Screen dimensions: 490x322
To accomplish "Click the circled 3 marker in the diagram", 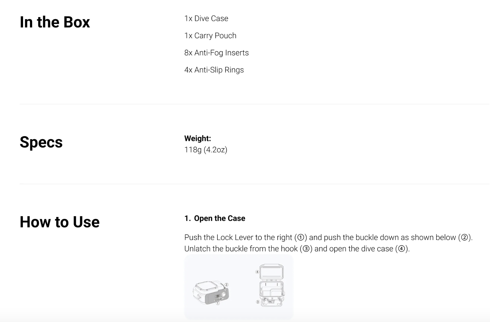I will coord(258,302).
